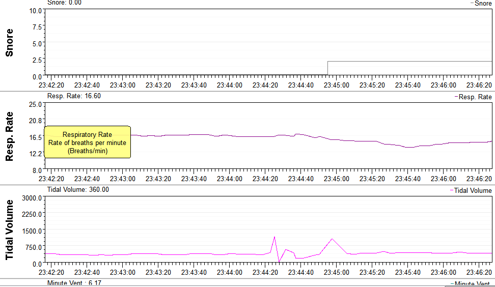Image resolution: width=495 pixels, height=287 pixels.
Task: Click the divider between Resp. Rate and Tidal Volume
Action: coord(248,185)
